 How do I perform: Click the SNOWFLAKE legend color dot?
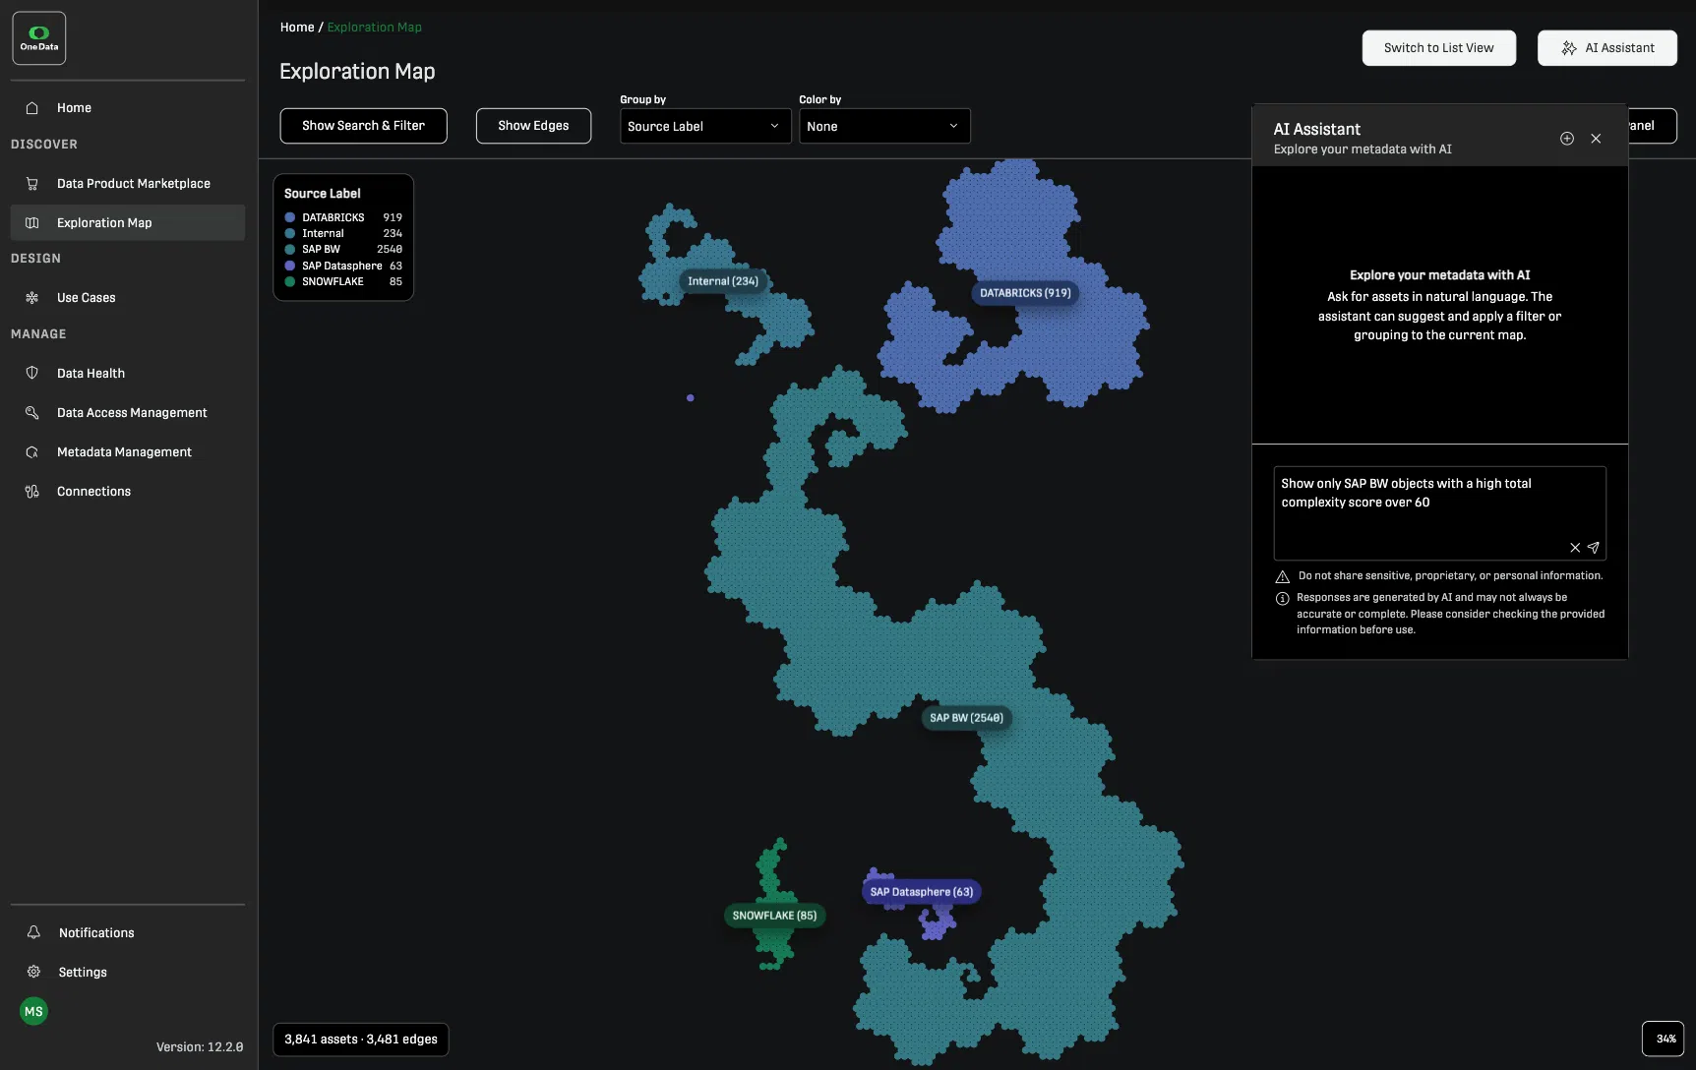coord(290,282)
